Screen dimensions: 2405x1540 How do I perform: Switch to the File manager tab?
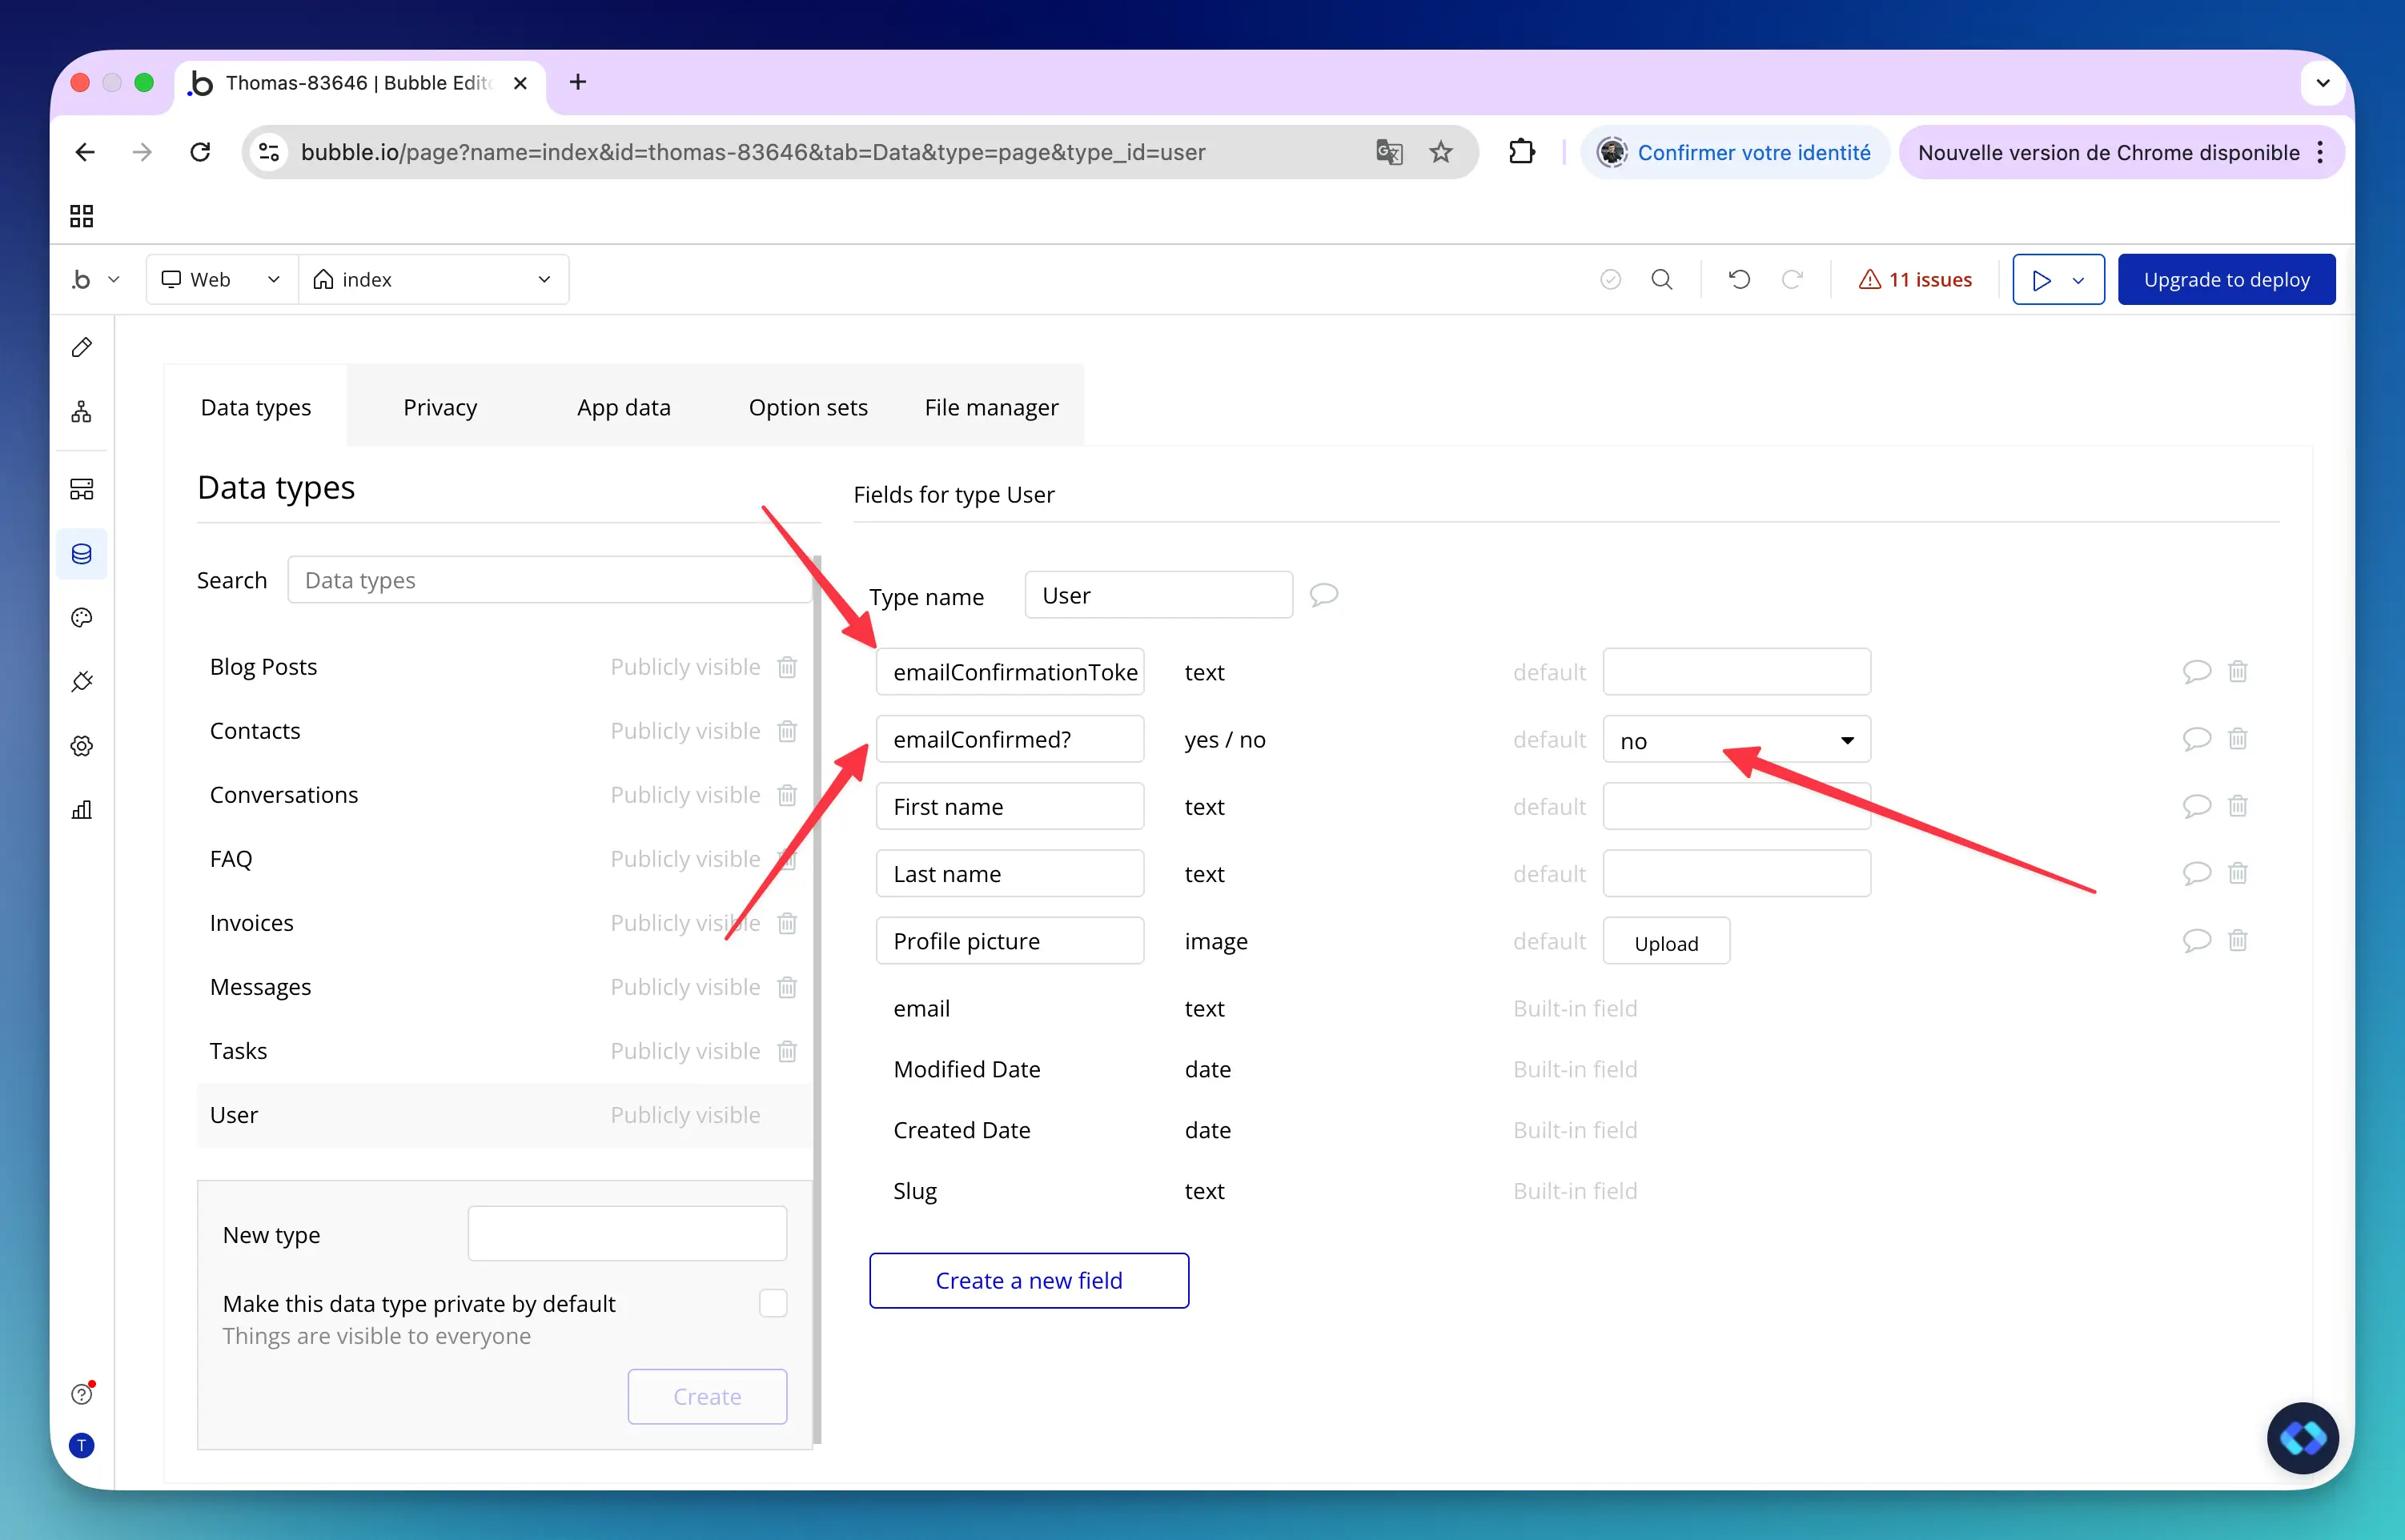click(991, 407)
